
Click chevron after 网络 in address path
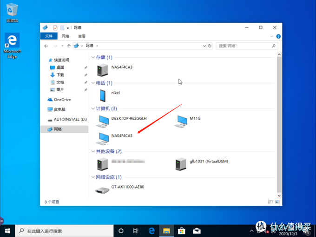tap(97, 46)
